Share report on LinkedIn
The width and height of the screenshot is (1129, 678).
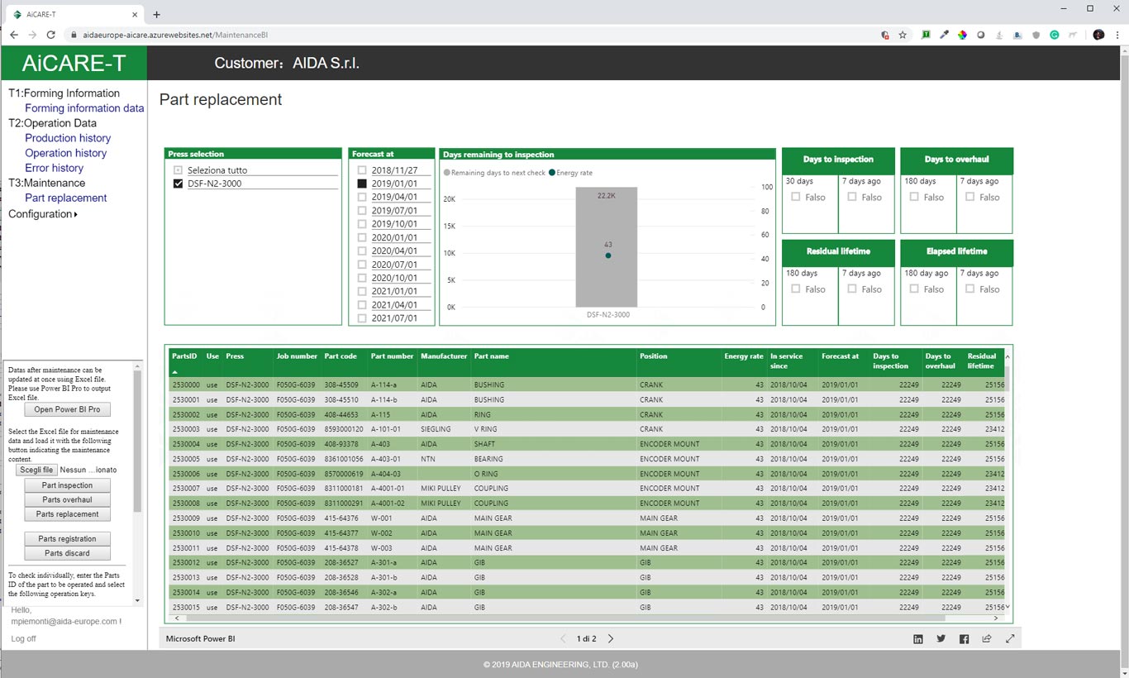click(x=918, y=639)
